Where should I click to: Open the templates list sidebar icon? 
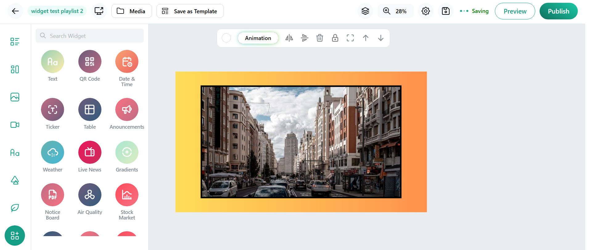click(15, 42)
